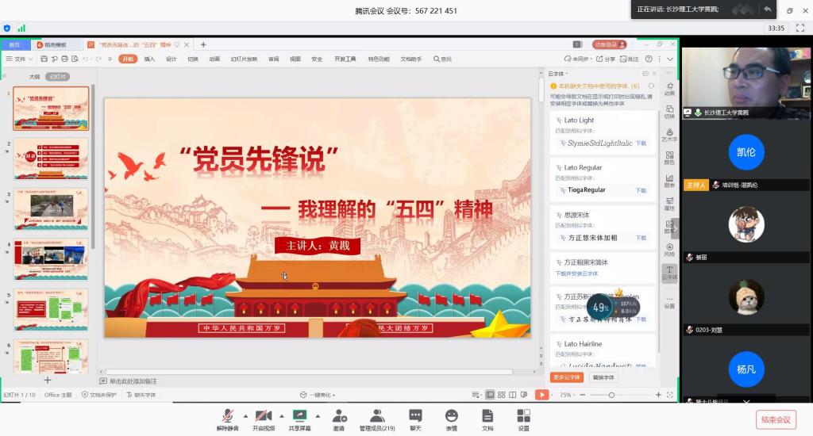Click the 解除静音 microphone icon

tap(227, 415)
